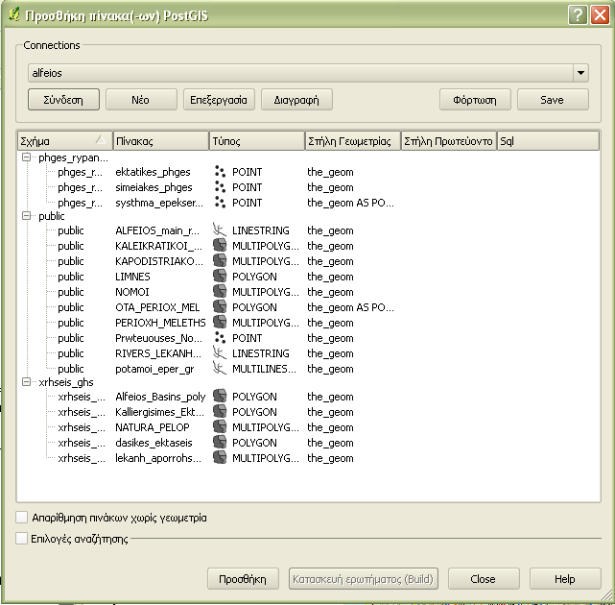This screenshot has width=615, height=605.
Task: Click the phges_rypan schema label
Action: coord(73,157)
